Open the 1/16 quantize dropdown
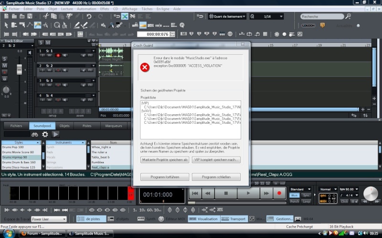 (267, 16)
